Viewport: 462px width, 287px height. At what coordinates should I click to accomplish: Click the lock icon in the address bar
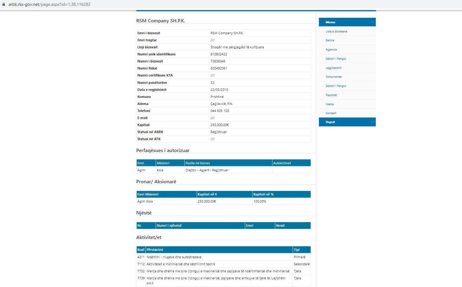(x=4, y=4)
